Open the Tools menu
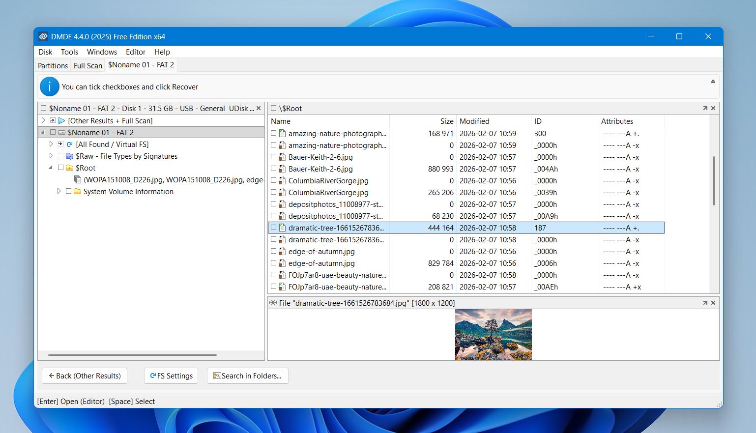 [x=69, y=52]
